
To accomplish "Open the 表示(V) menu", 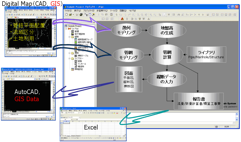I will 77,11.
